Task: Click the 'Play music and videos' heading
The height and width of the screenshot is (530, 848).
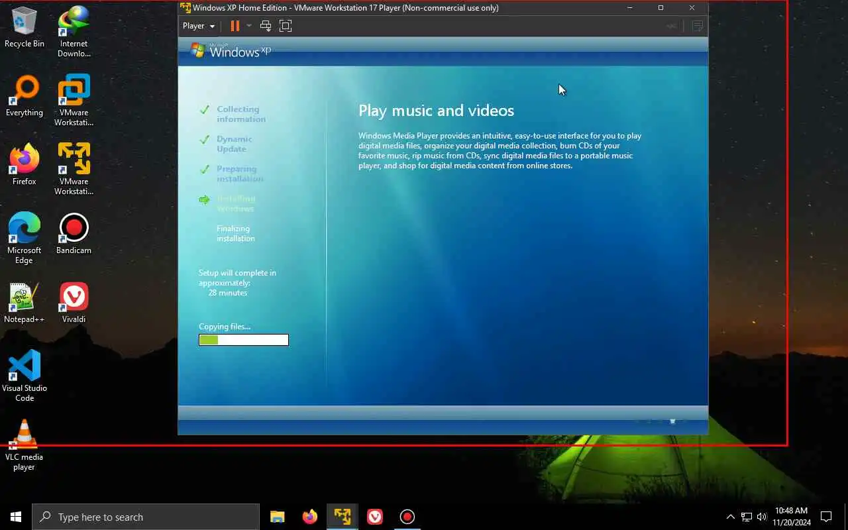Action: pos(436,111)
